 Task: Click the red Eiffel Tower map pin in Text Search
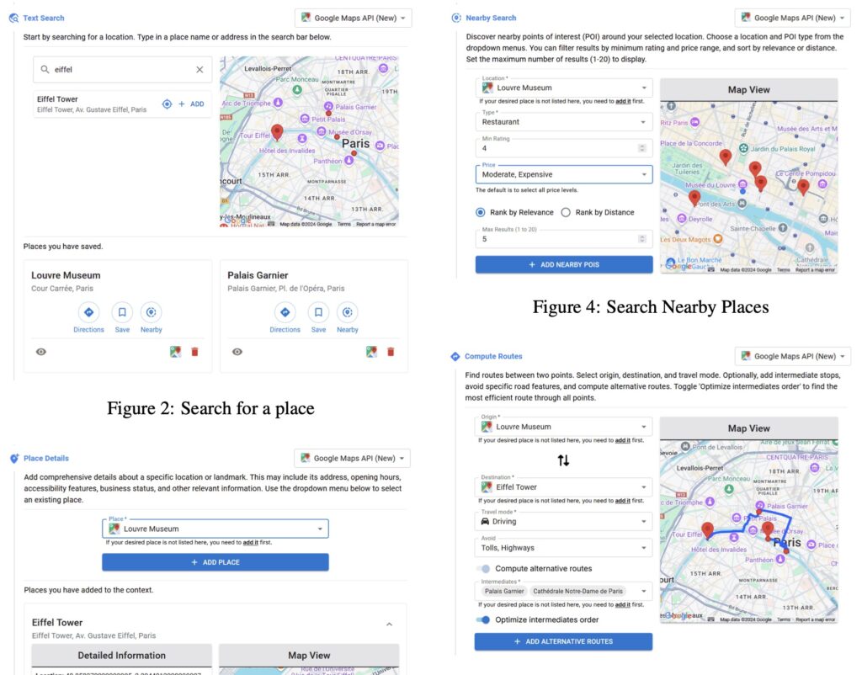click(277, 132)
